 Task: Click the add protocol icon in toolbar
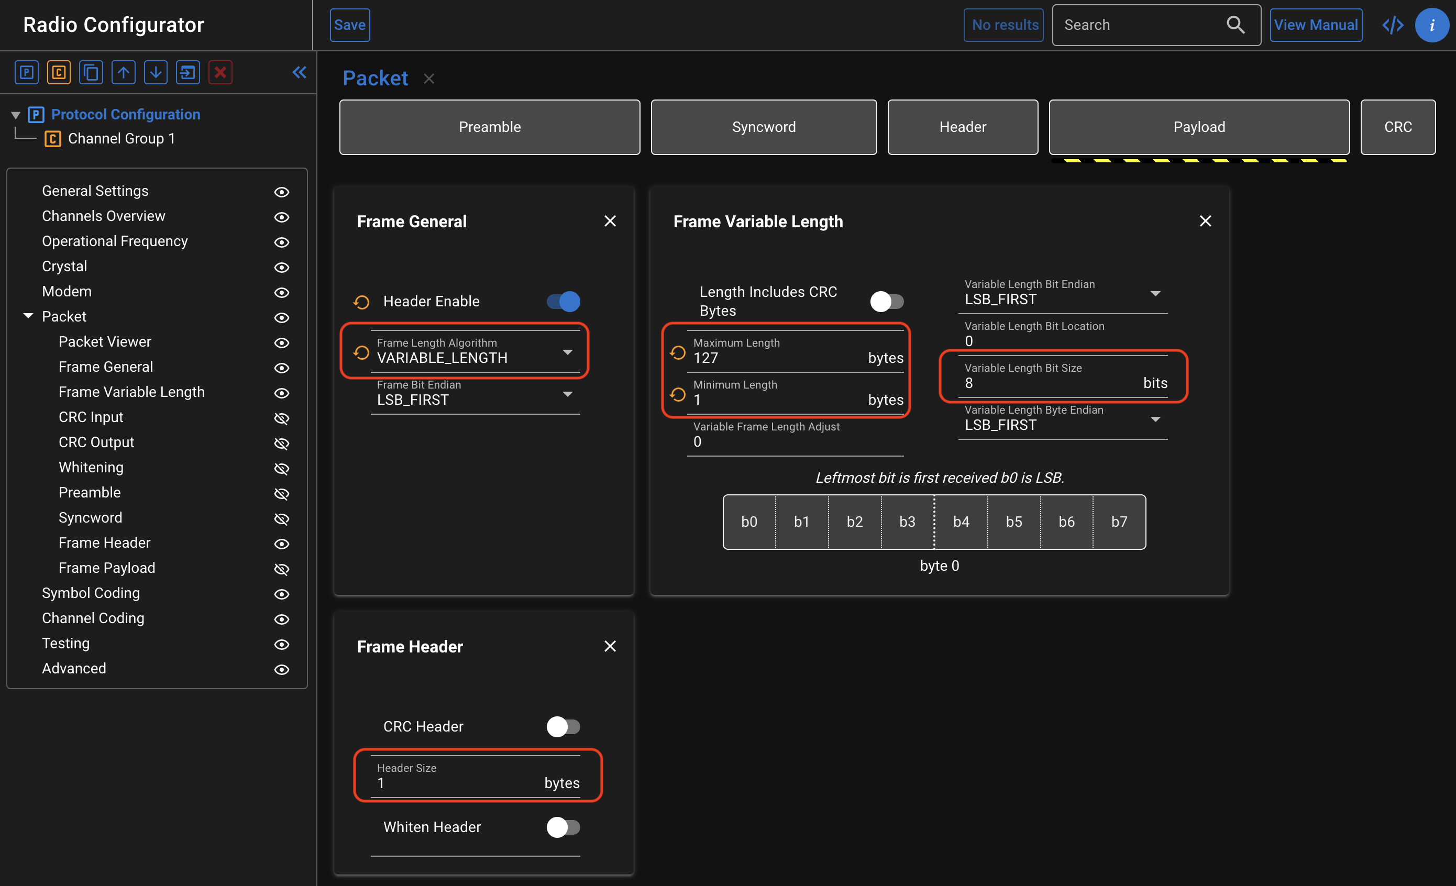coord(27,73)
